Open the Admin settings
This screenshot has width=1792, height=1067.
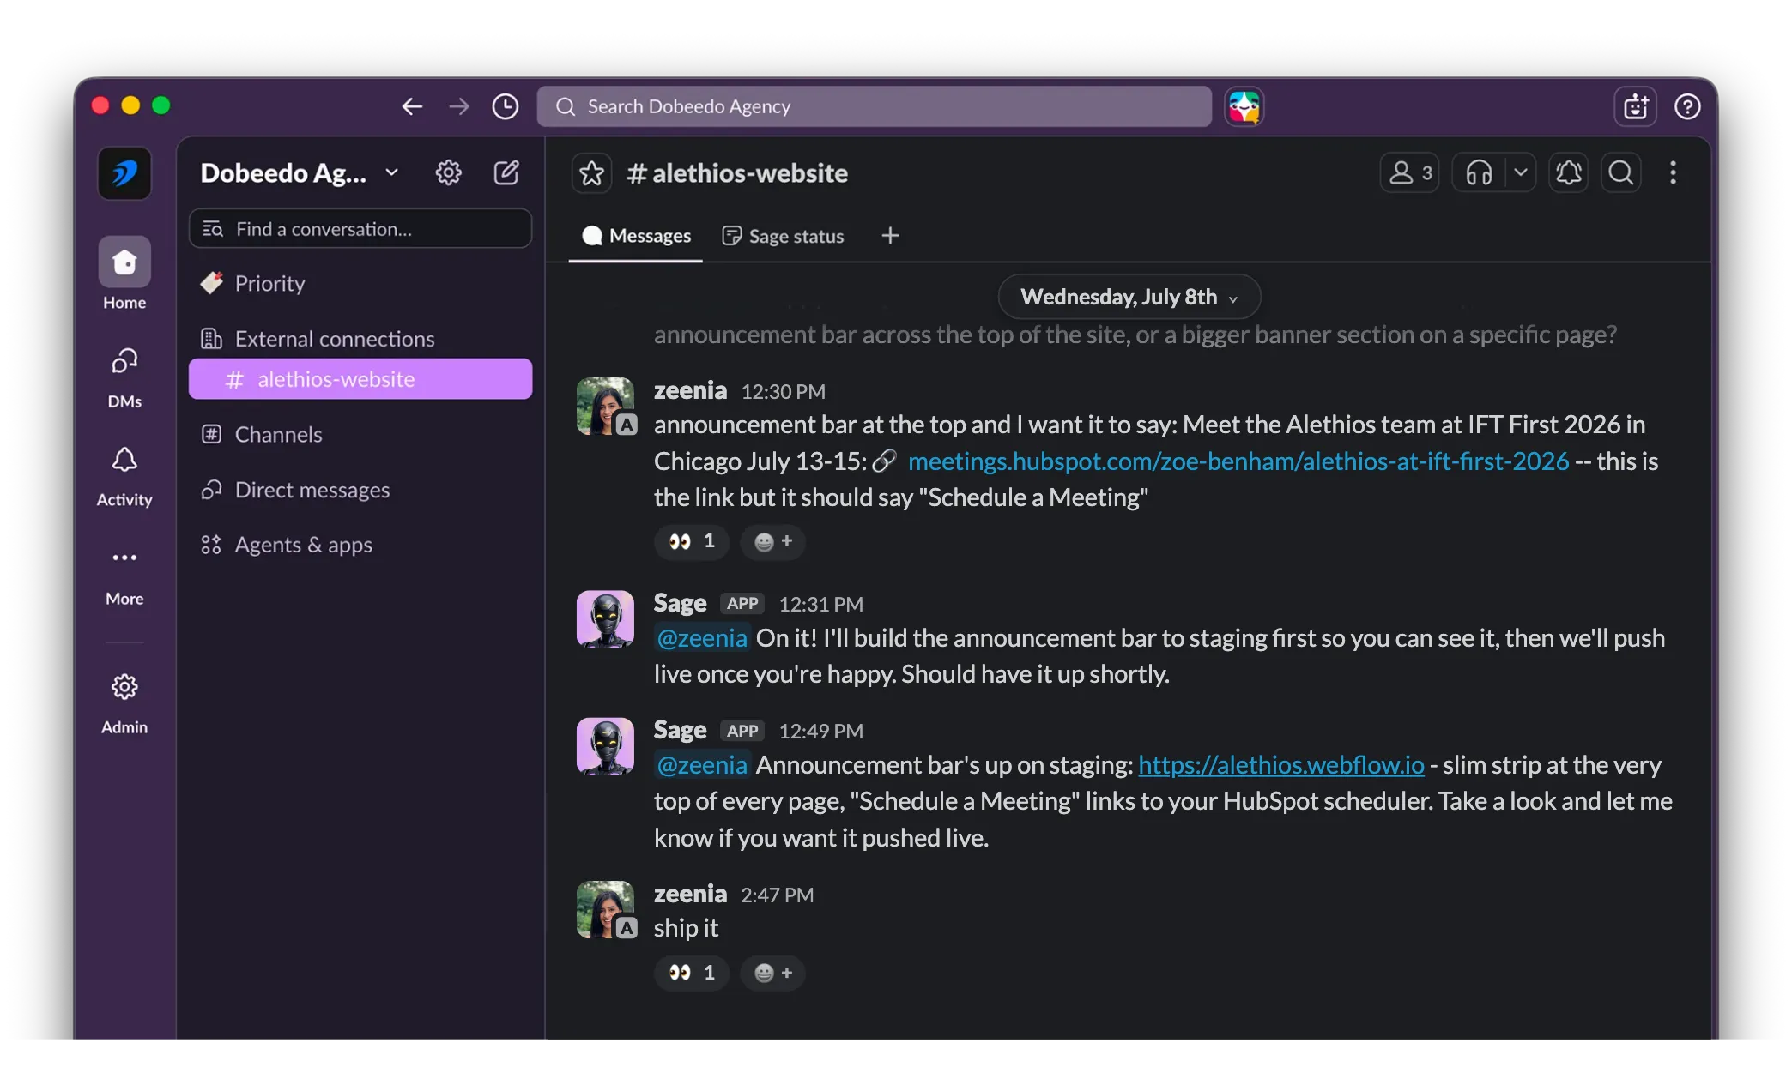pos(124,703)
